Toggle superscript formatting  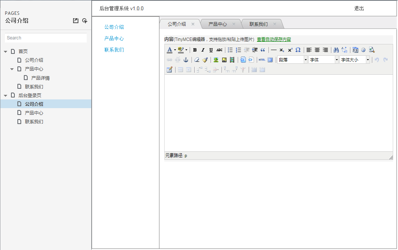point(290,50)
